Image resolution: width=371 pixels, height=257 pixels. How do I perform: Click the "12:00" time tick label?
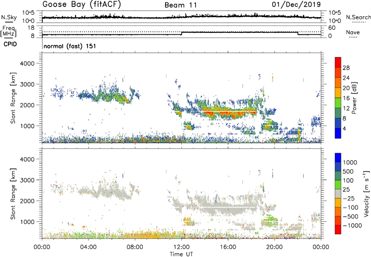(181, 247)
